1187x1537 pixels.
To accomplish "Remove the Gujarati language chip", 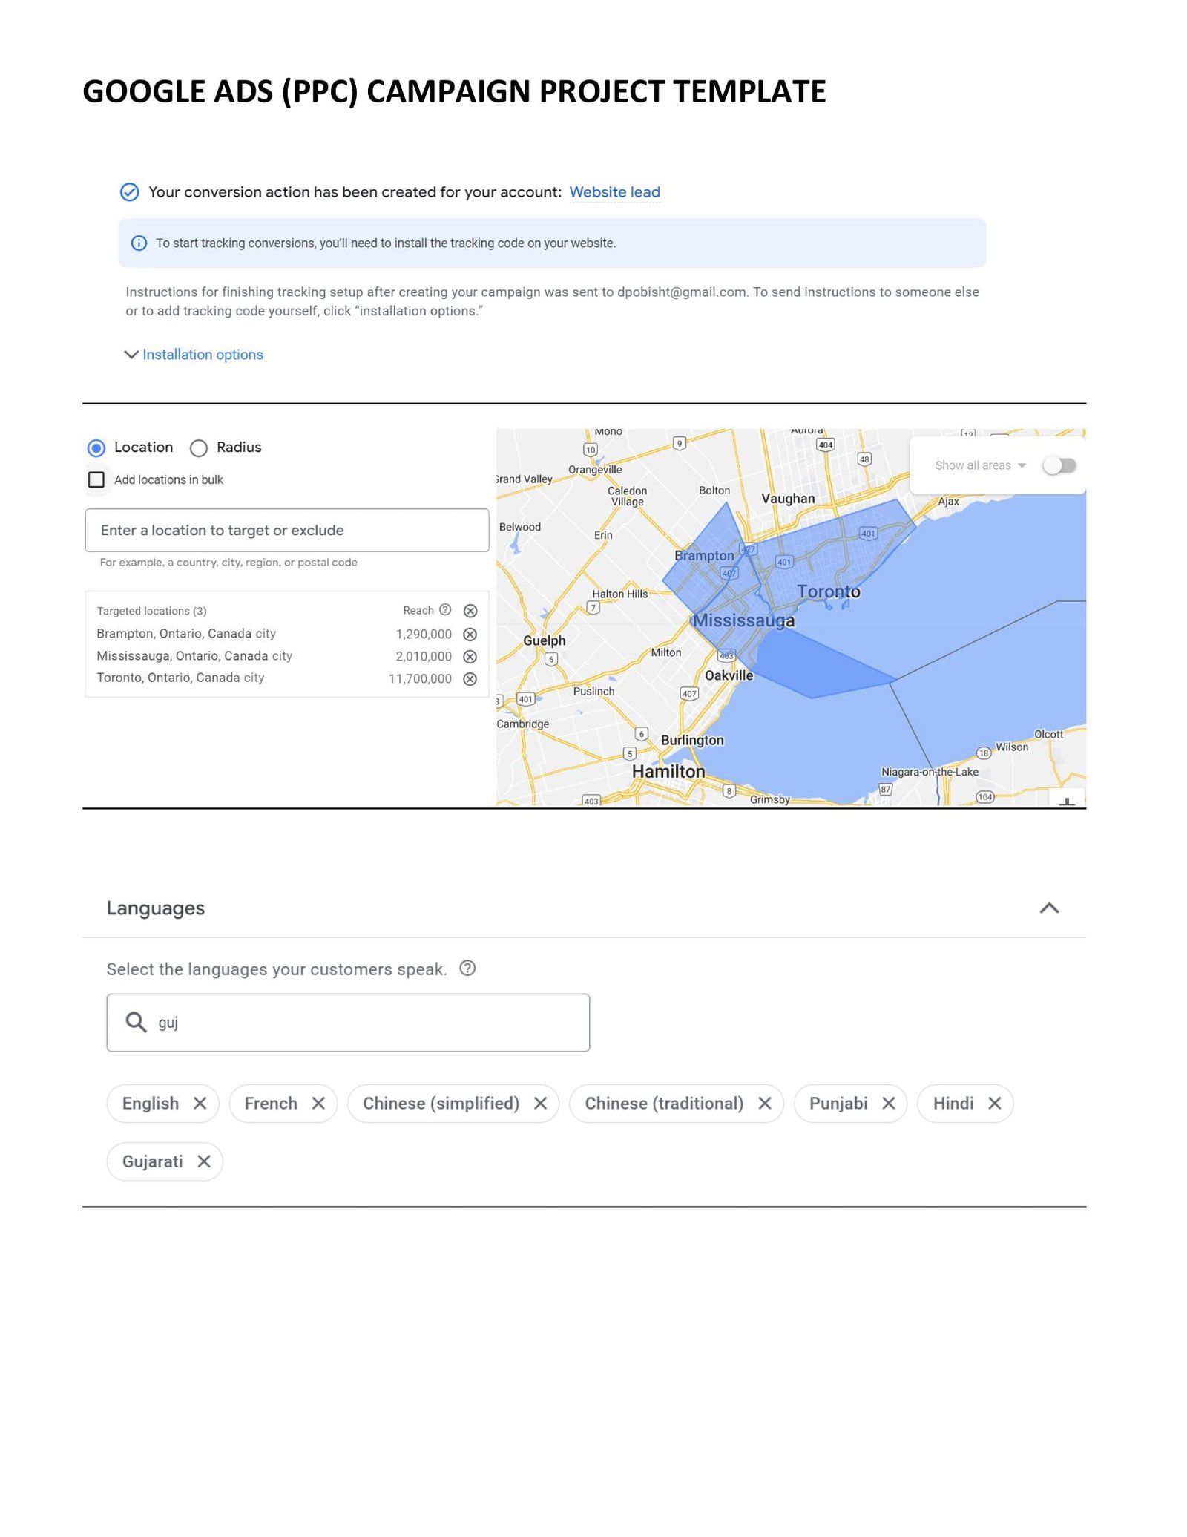I will [204, 1161].
